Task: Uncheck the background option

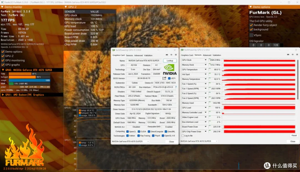Action: coord(251,29)
